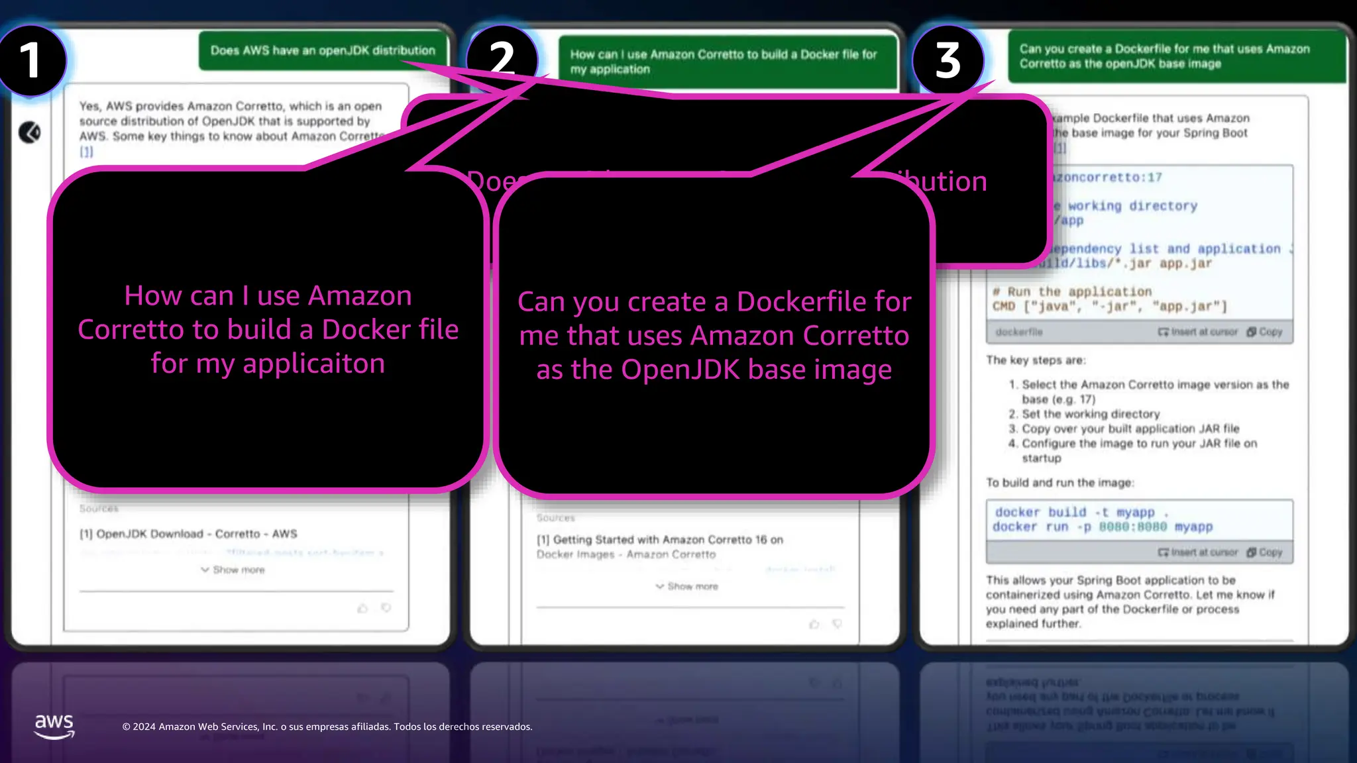
Task: Expand Show more under the Getting Started source
Action: tap(686, 586)
